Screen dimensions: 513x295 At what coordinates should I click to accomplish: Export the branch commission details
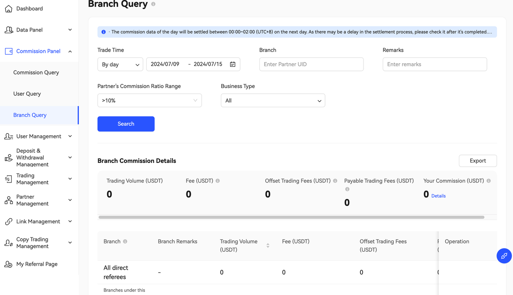[x=477, y=161]
